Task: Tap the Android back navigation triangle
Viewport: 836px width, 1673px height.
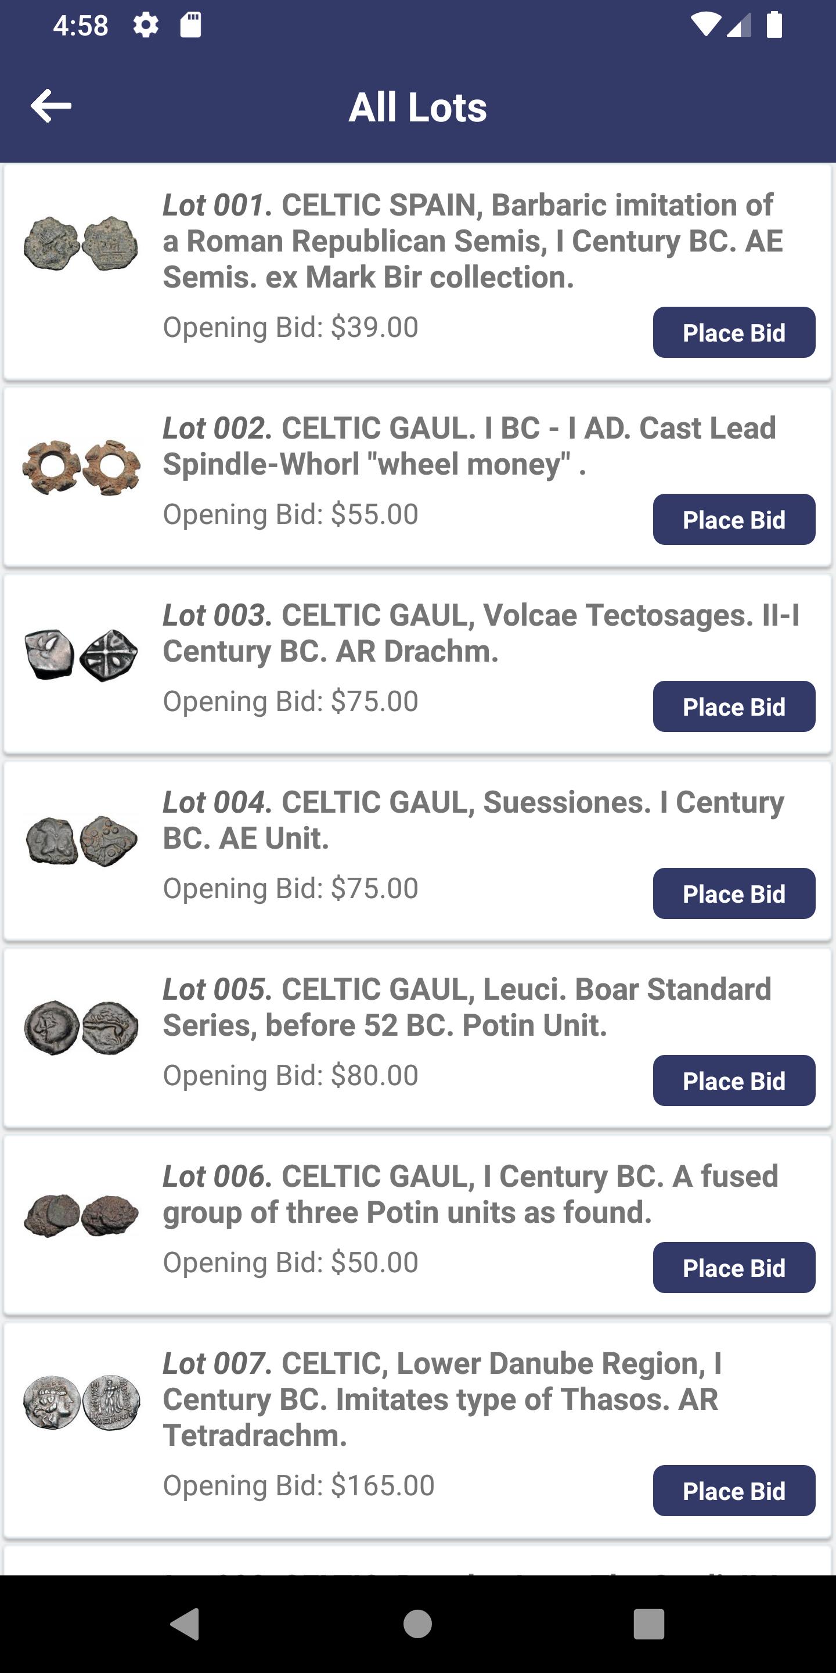Action: click(x=185, y=1624)
